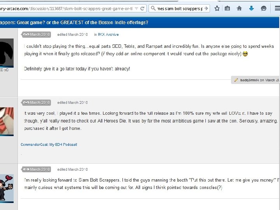Expand the URL bar history dropdown arrow
Viewport: 280px width, 210px height.
(x=136, y=9)
